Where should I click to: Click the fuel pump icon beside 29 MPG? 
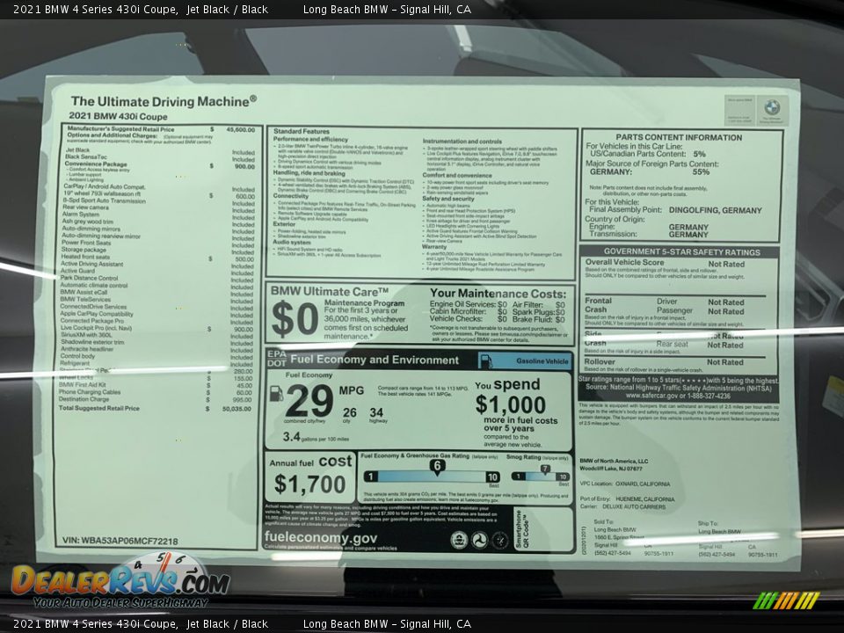coord(276,394)
